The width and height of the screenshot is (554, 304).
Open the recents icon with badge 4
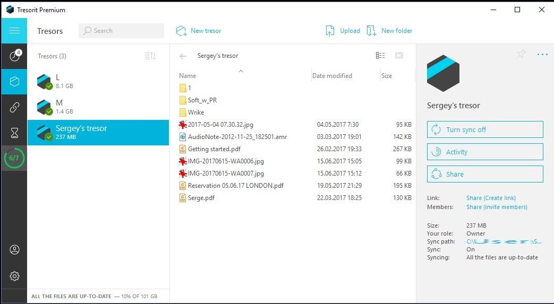click(14, 56)
